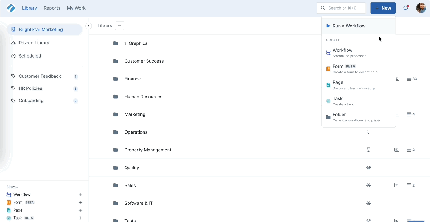Open the Finance table icon showing 33
The height and width of the screenshot is (222, 430).
(x=412, y=79)
